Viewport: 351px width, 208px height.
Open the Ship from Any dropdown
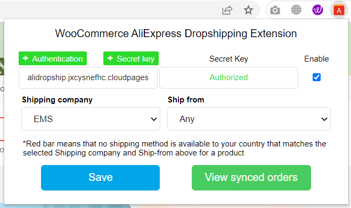tap(249, 119)
